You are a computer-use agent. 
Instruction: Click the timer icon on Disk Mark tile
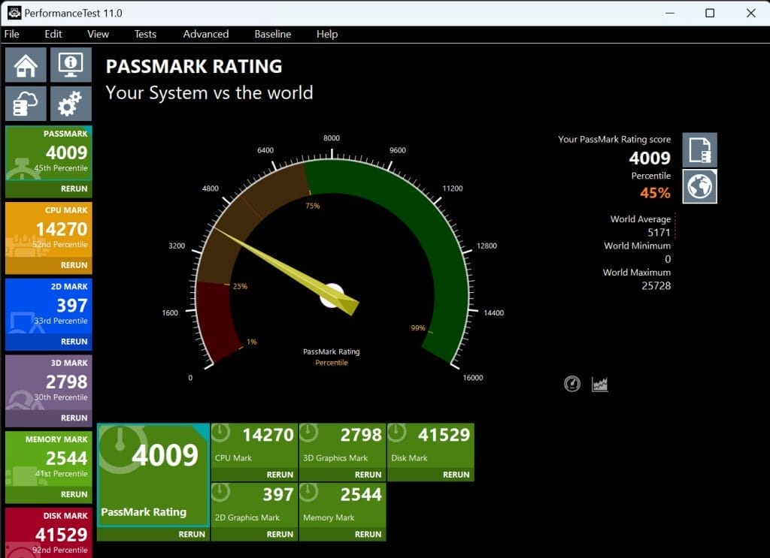(x=397, y=433)
